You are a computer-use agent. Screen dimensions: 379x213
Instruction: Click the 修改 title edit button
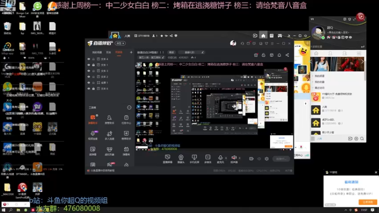coord(171,52)
